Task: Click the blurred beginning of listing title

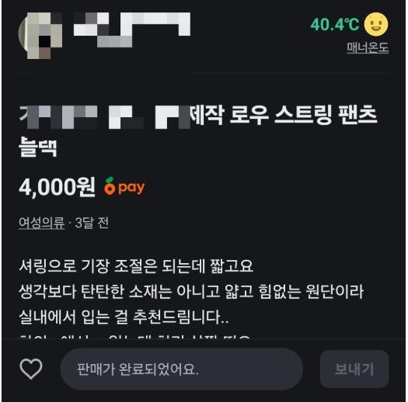Action: [x=105, y=116]
